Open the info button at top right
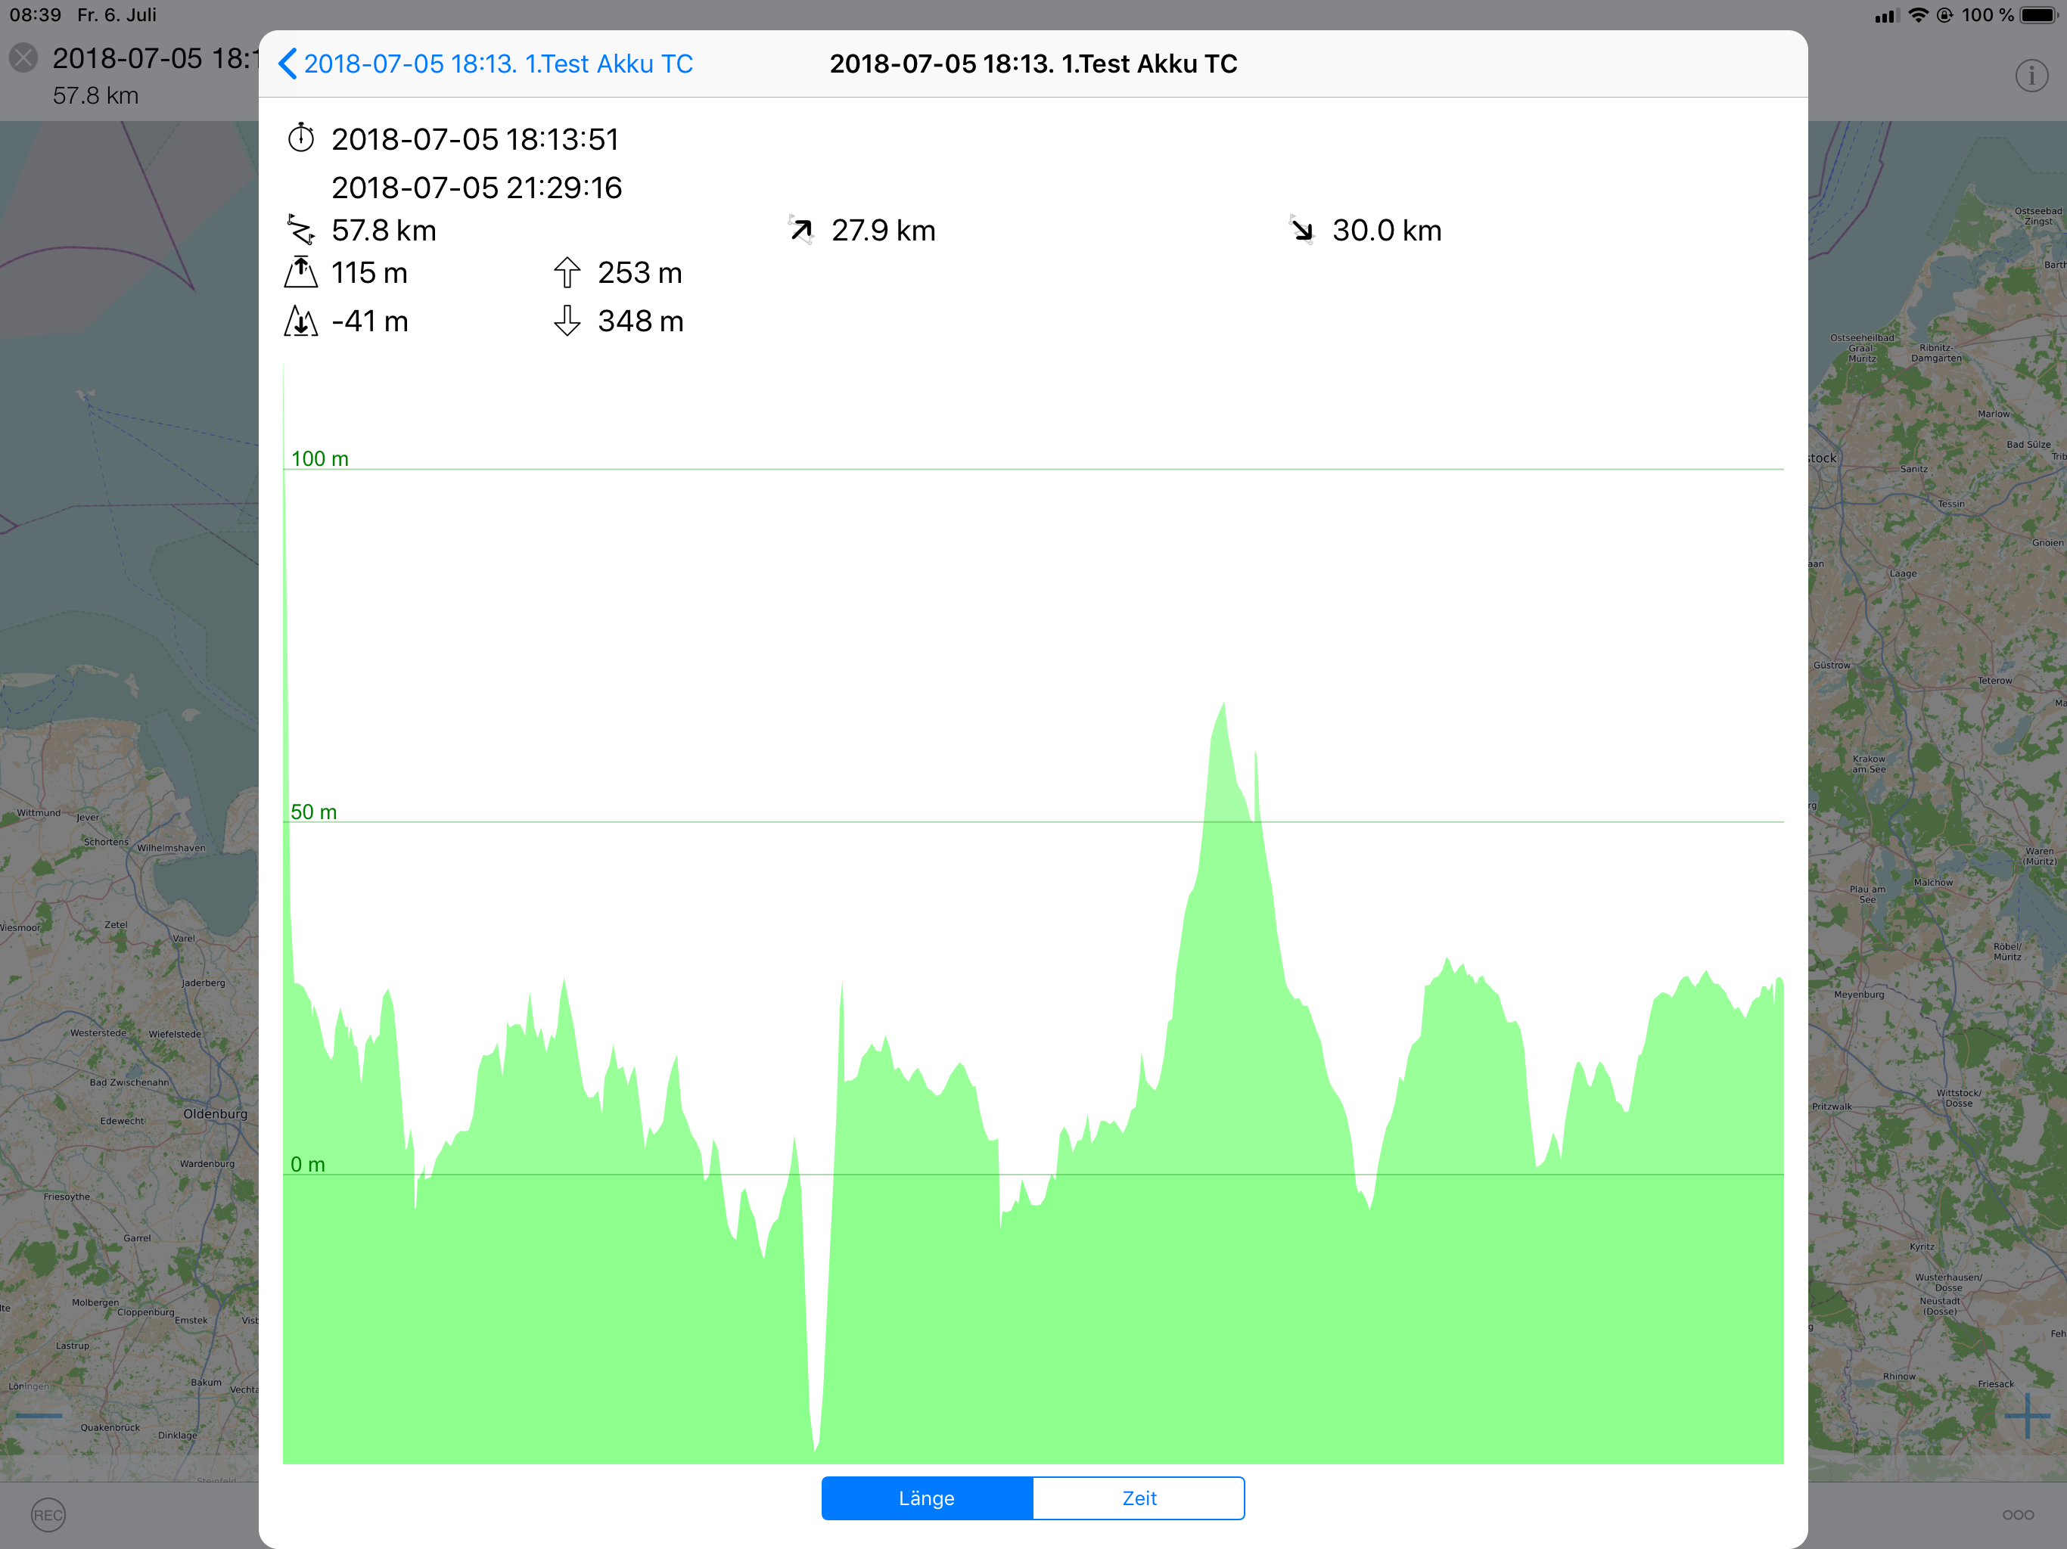This screenshot has width=2067, height=1549. click(2031, 76)
